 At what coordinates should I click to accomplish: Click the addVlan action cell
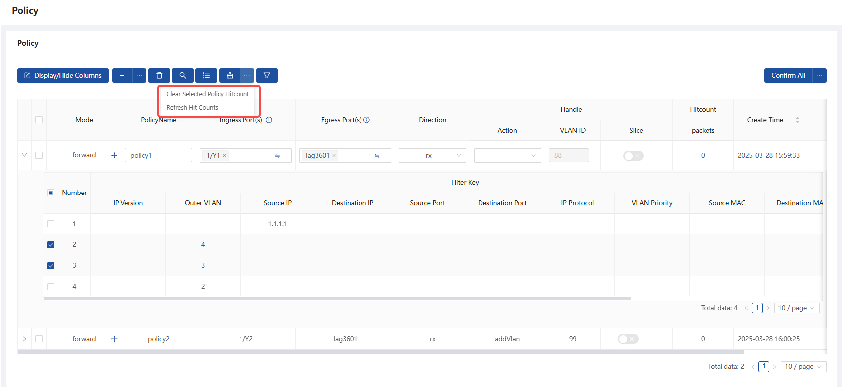(507, 339)
